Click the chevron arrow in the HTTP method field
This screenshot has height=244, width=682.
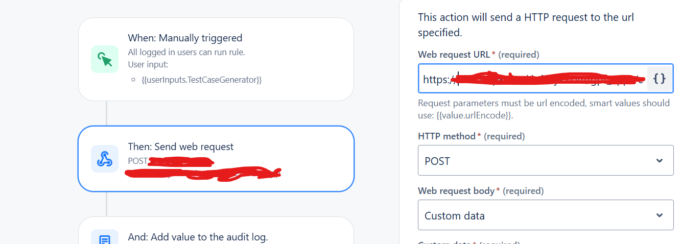660,161
